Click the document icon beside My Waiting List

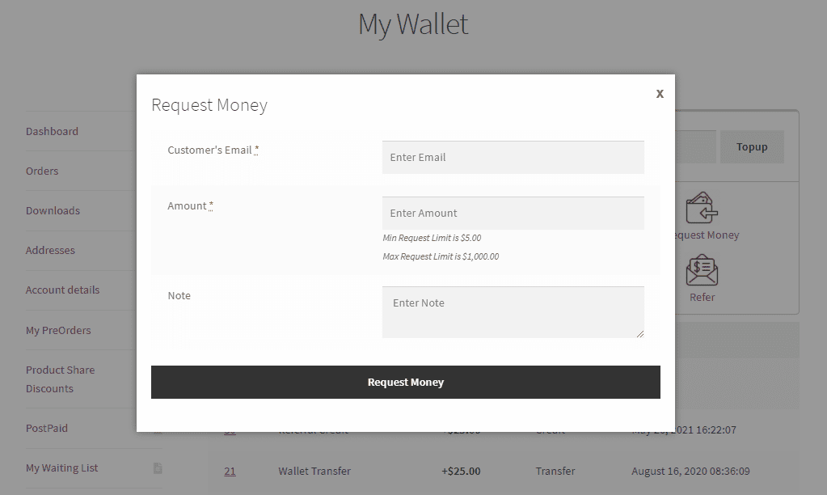pyautogui.click(x=158, y=468)
